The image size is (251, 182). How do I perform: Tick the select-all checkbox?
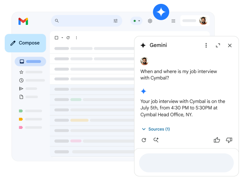click(57, 38)
